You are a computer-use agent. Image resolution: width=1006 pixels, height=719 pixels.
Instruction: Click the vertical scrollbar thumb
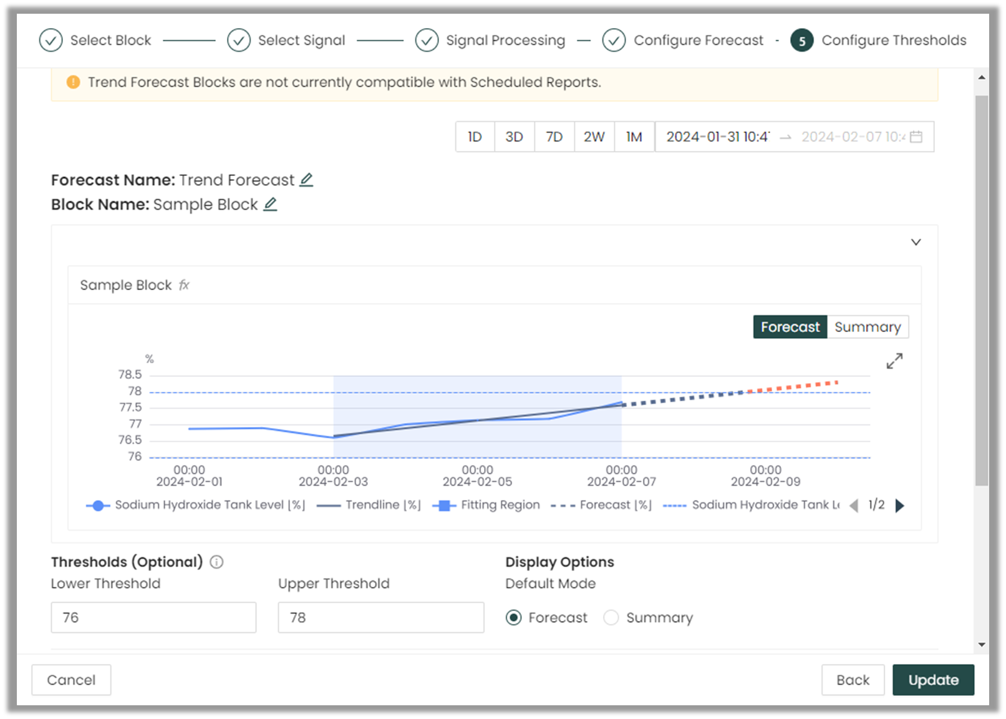pyautogui.click(x=981, y=290)
